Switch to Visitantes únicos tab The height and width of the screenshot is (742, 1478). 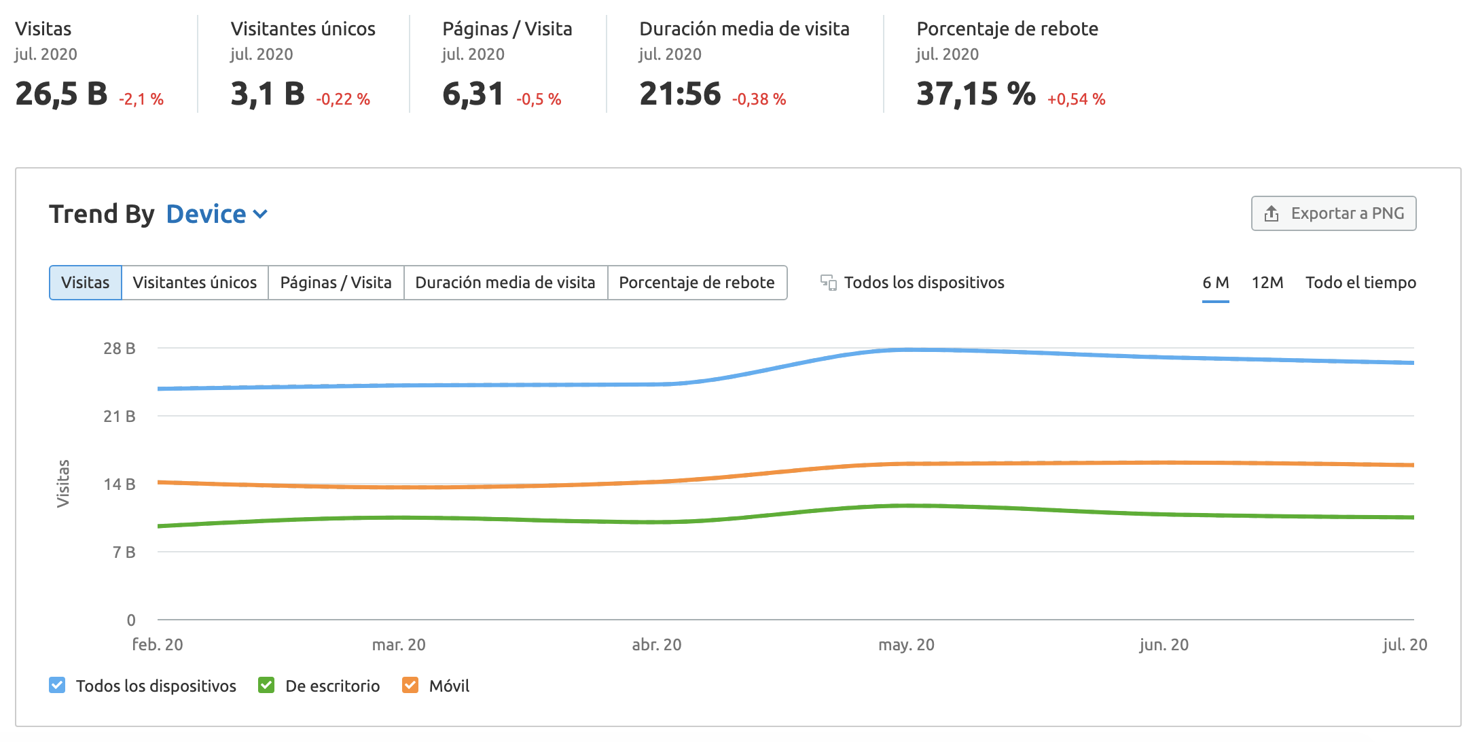pyautogui.click(x=195, y=283)
